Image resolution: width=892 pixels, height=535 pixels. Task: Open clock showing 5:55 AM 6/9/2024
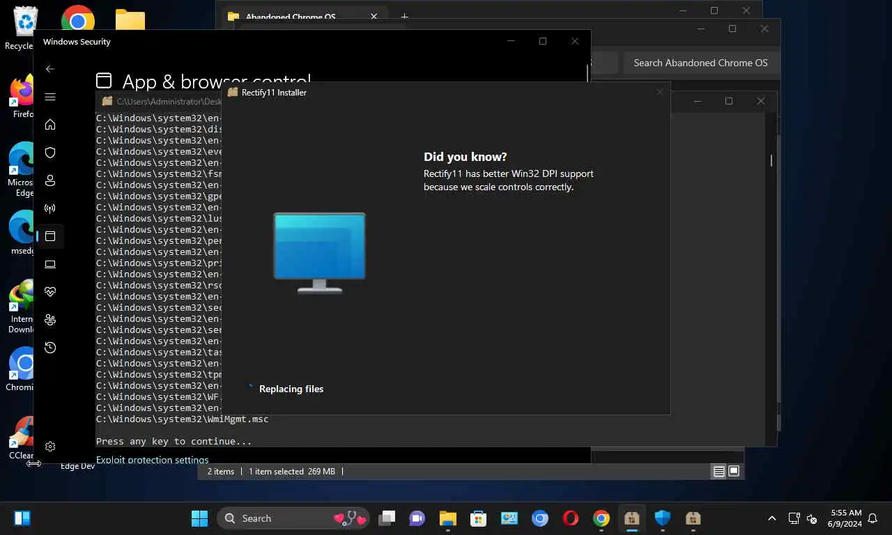[x=845, y=518]
